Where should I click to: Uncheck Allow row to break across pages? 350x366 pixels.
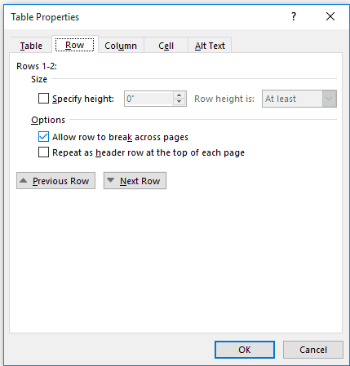[x=43, y=137]
